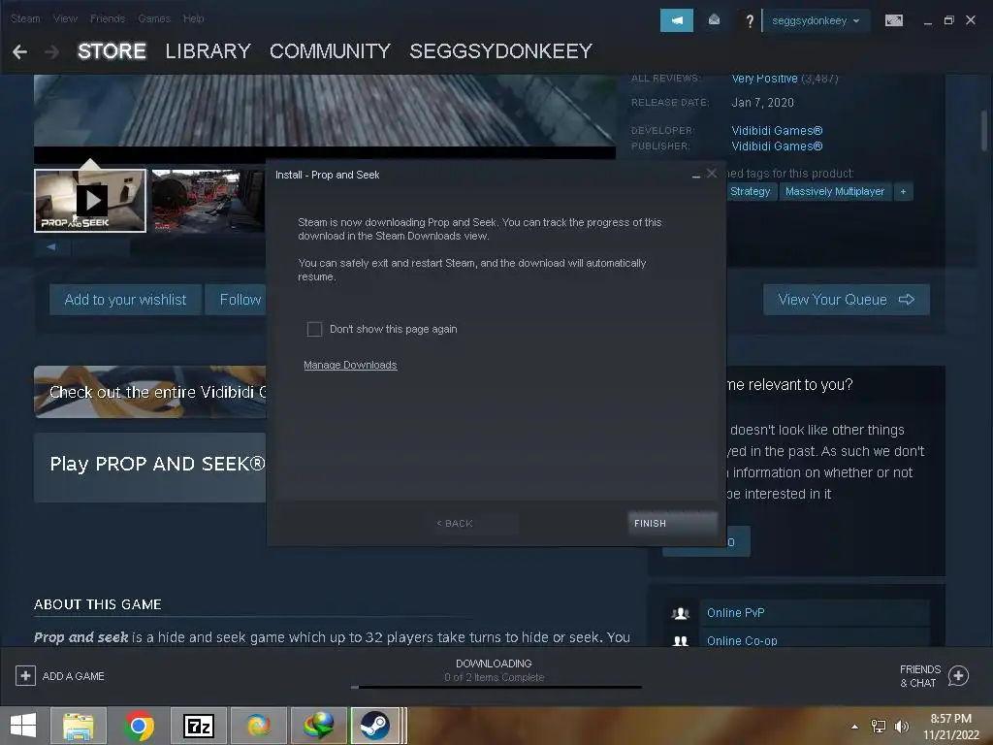Open the Vidibidi Games developer link
Viewport: 993px width, 745px height.
click(777, 131)
